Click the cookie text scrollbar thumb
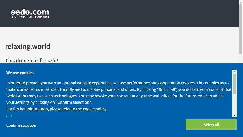This screenshot has height=137, width=243. coord(234,84)
